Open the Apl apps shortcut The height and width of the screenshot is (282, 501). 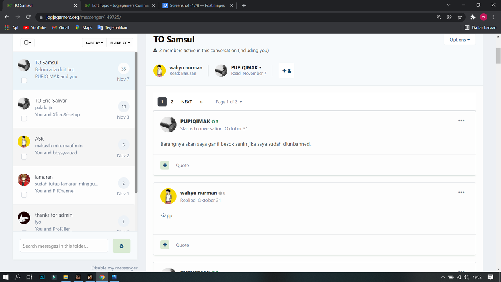[x=11, y=28]
